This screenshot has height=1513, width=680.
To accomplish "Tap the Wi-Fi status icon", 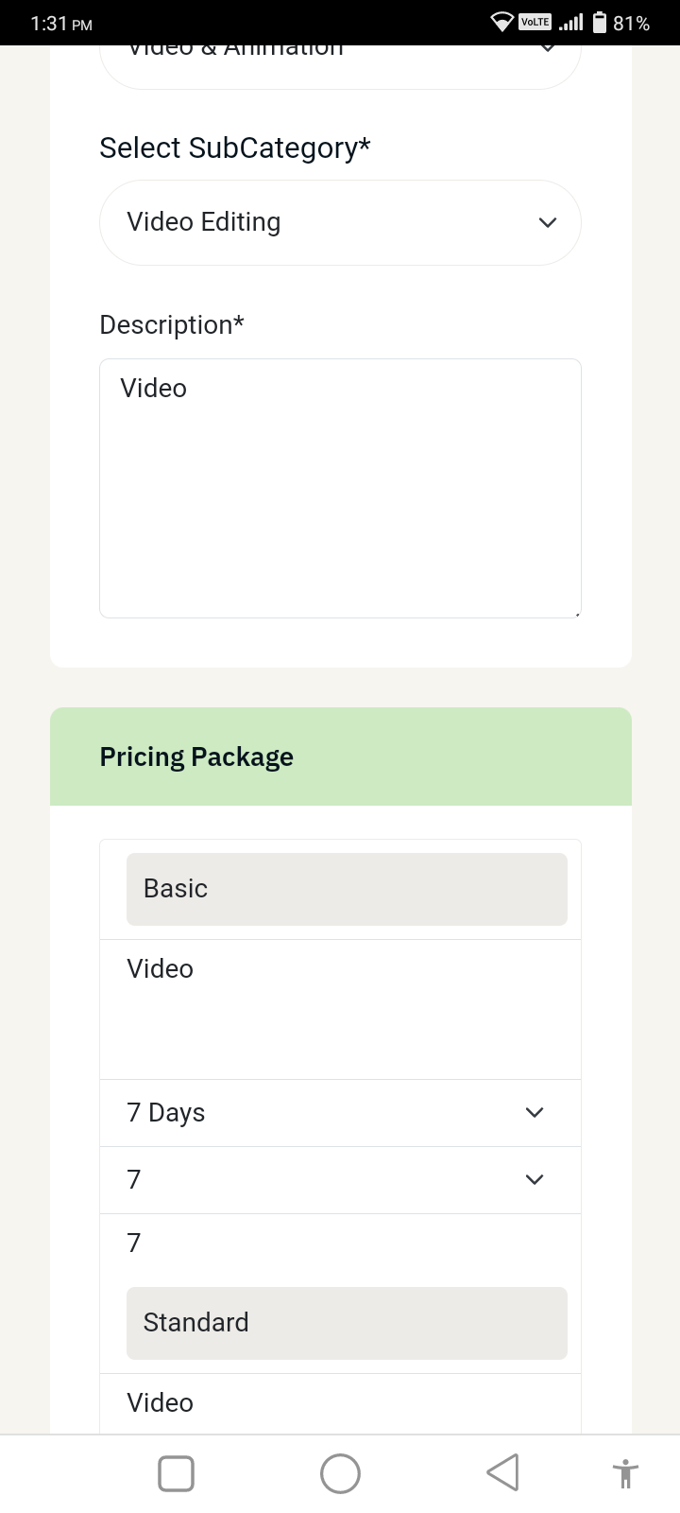I will [x=502, y=22].
